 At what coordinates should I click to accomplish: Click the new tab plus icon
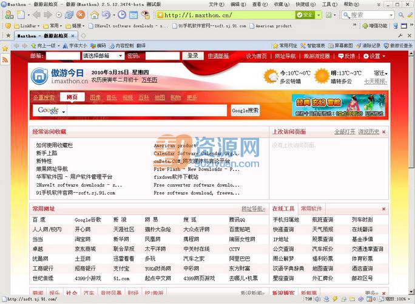[83, 35]
